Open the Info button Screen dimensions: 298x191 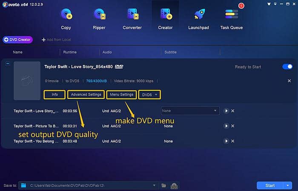(x=55, y=95)
